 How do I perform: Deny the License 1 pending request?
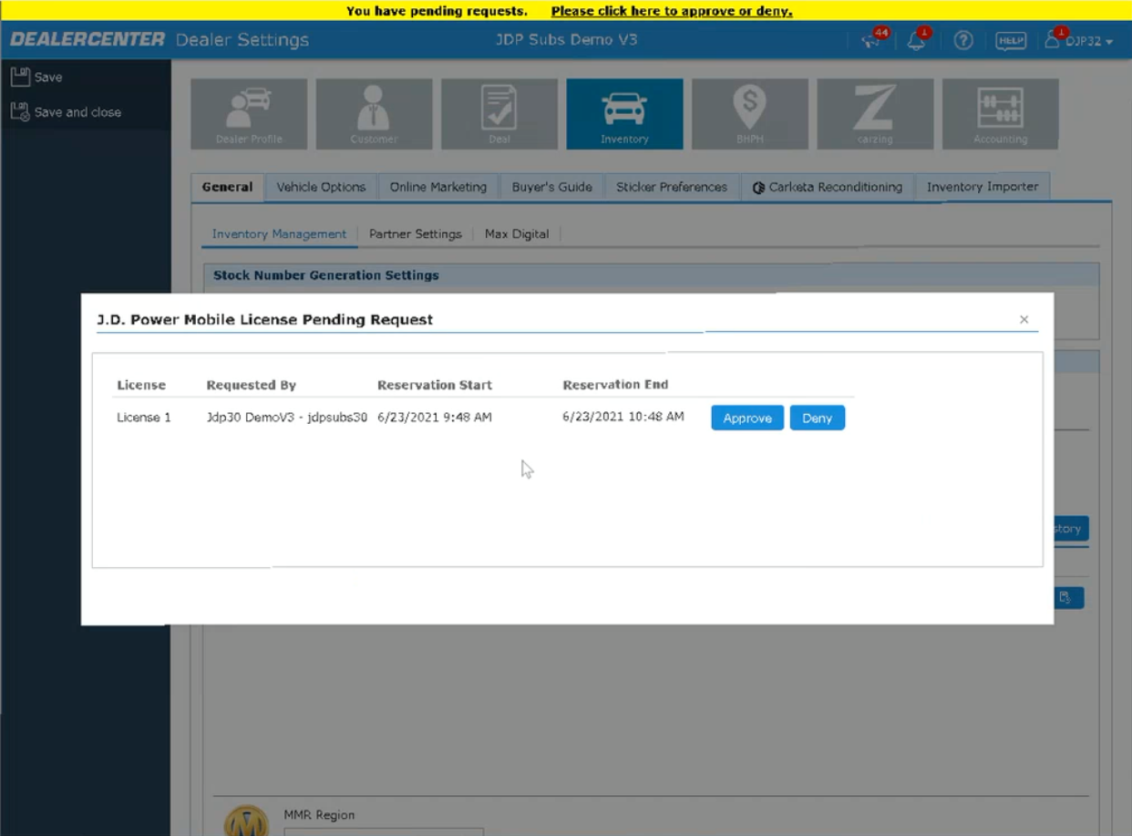coord(817,418)
